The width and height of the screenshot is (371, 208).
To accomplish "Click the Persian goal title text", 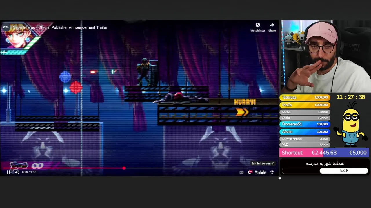I will pos(325,164).
